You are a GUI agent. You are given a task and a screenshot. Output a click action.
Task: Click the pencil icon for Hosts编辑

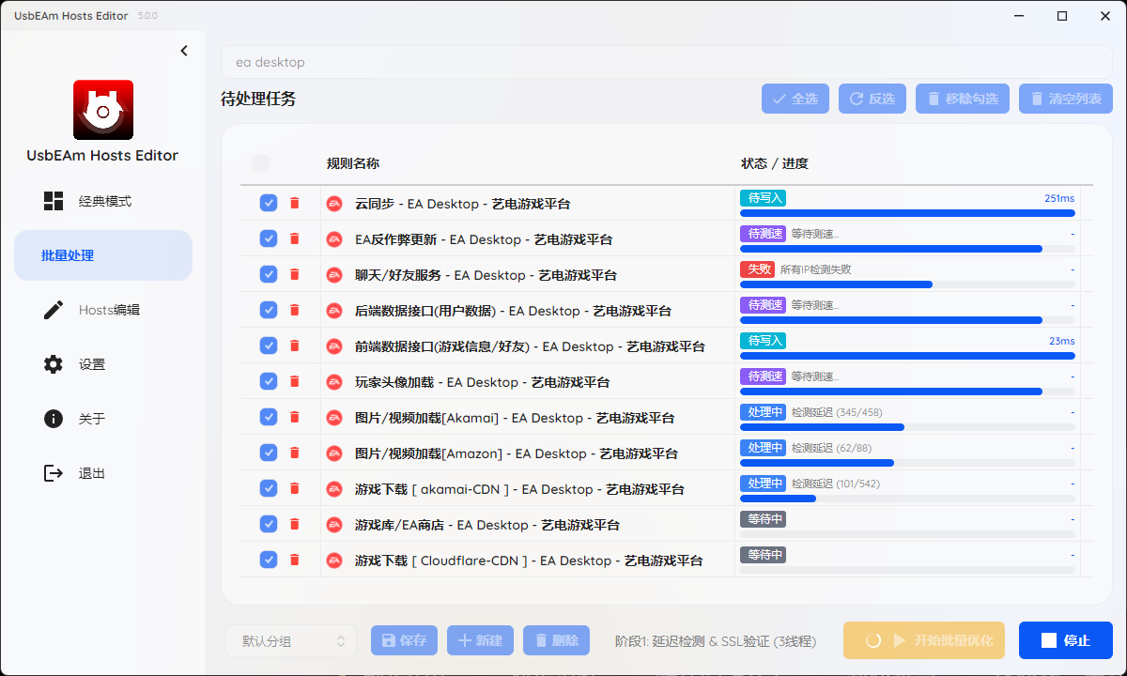(x=54, y=310)
